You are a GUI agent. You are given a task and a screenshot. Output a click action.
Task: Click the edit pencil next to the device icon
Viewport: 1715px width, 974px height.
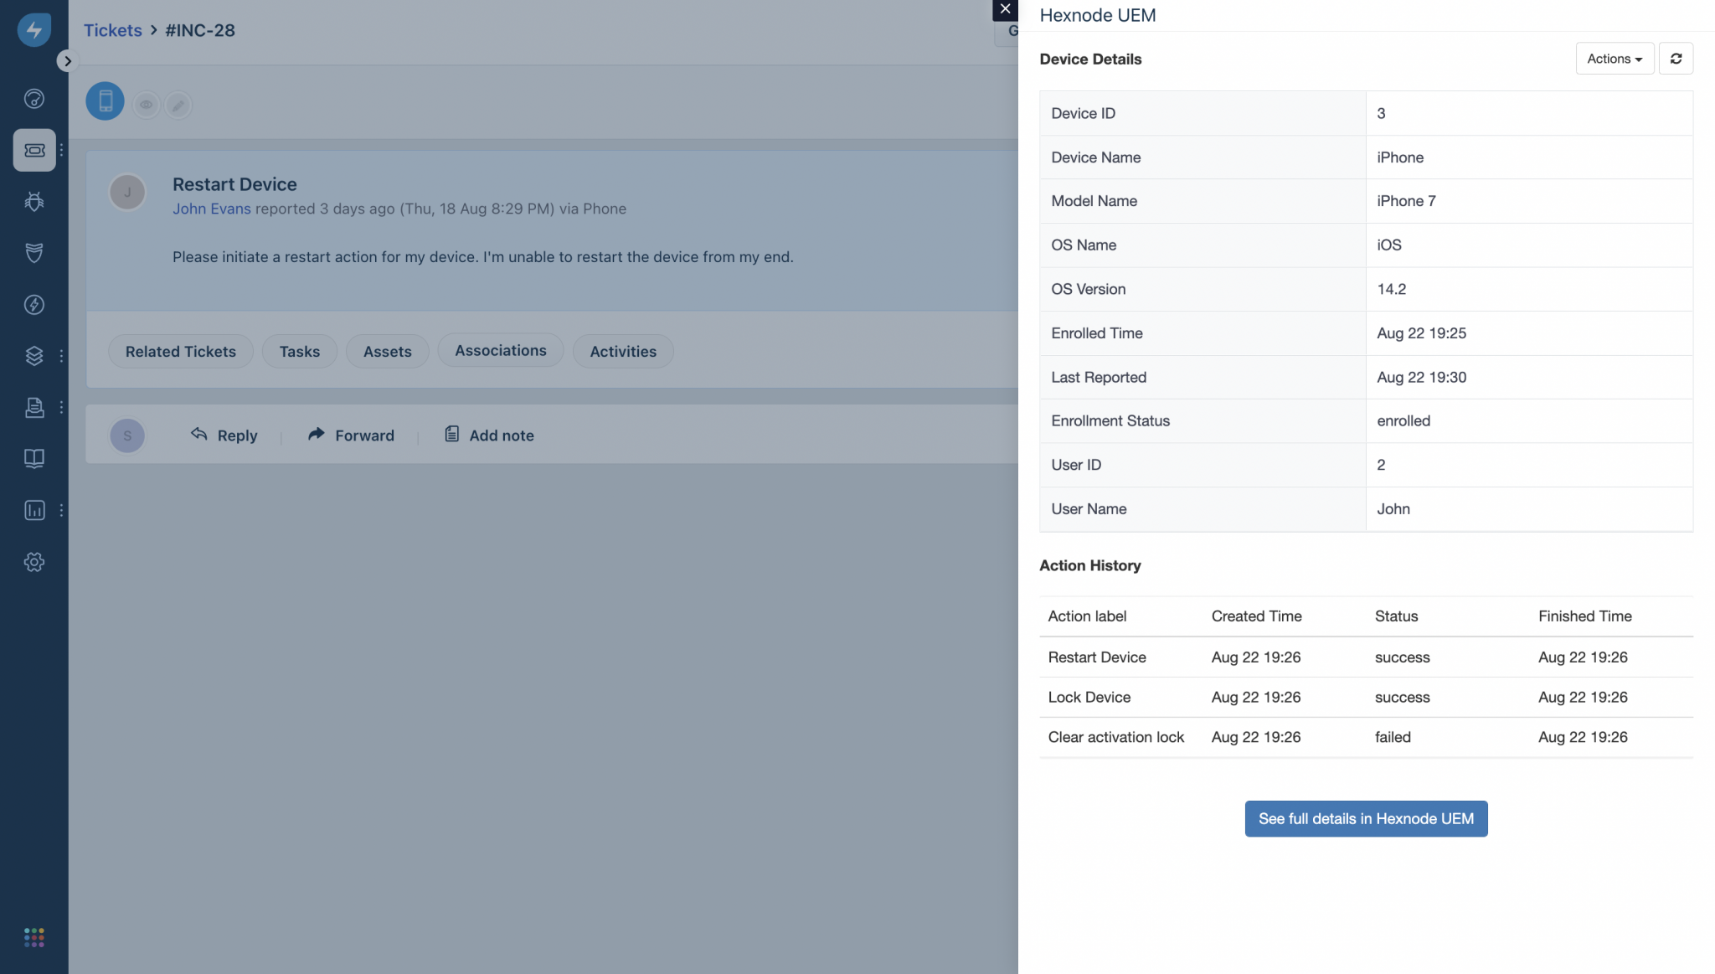pos(178,104)
